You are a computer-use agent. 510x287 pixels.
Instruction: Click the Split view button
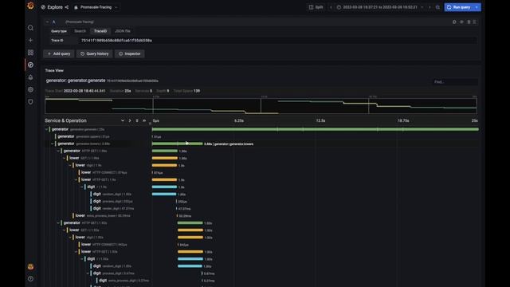tap(316, 7)
